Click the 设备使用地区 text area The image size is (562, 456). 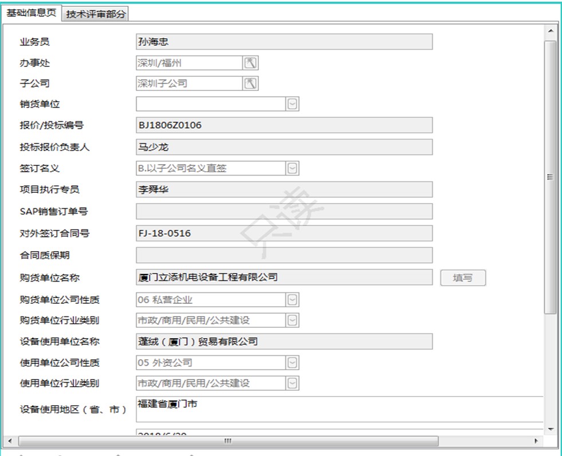point(338,409)
